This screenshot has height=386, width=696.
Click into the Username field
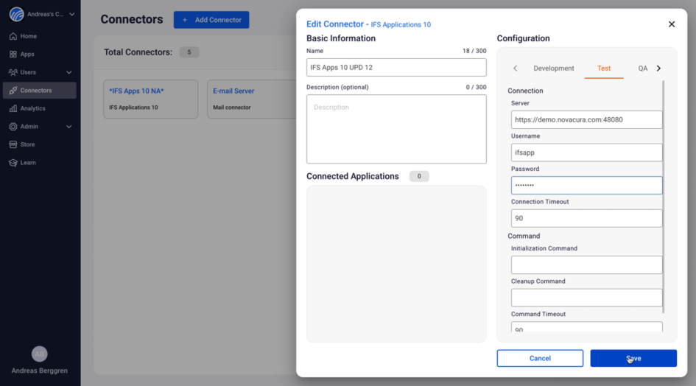tap(586, 152)
